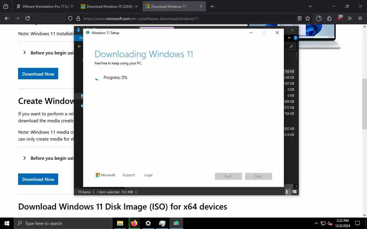Close the File Explorer window

[x=292, y=30]
